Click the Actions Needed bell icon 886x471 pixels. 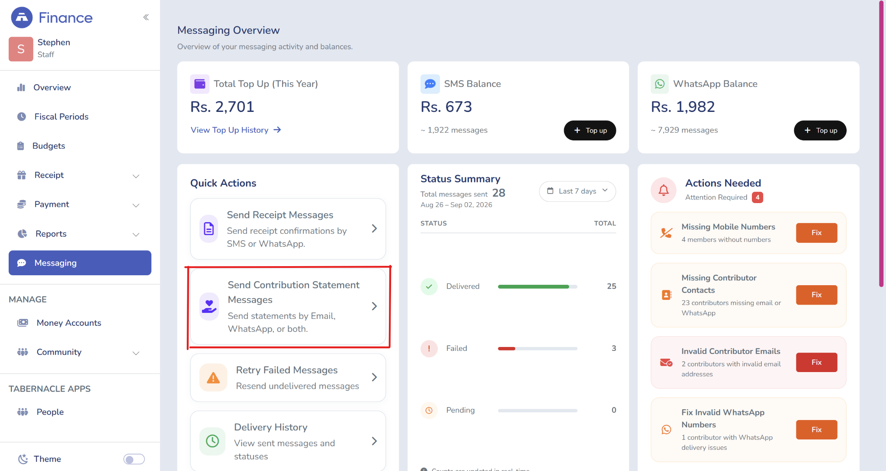(x=664, y=190)
